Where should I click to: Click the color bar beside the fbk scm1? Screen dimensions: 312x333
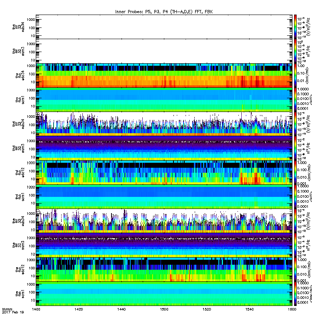coord(295,293)
